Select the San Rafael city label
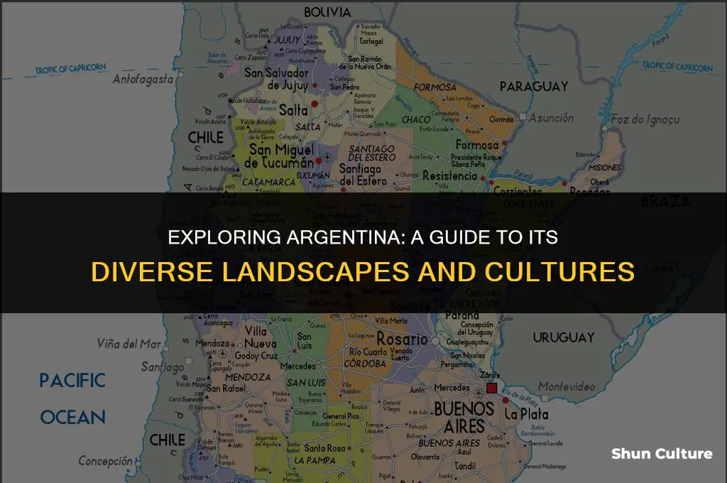727x483 pixels. pos(226,389)
